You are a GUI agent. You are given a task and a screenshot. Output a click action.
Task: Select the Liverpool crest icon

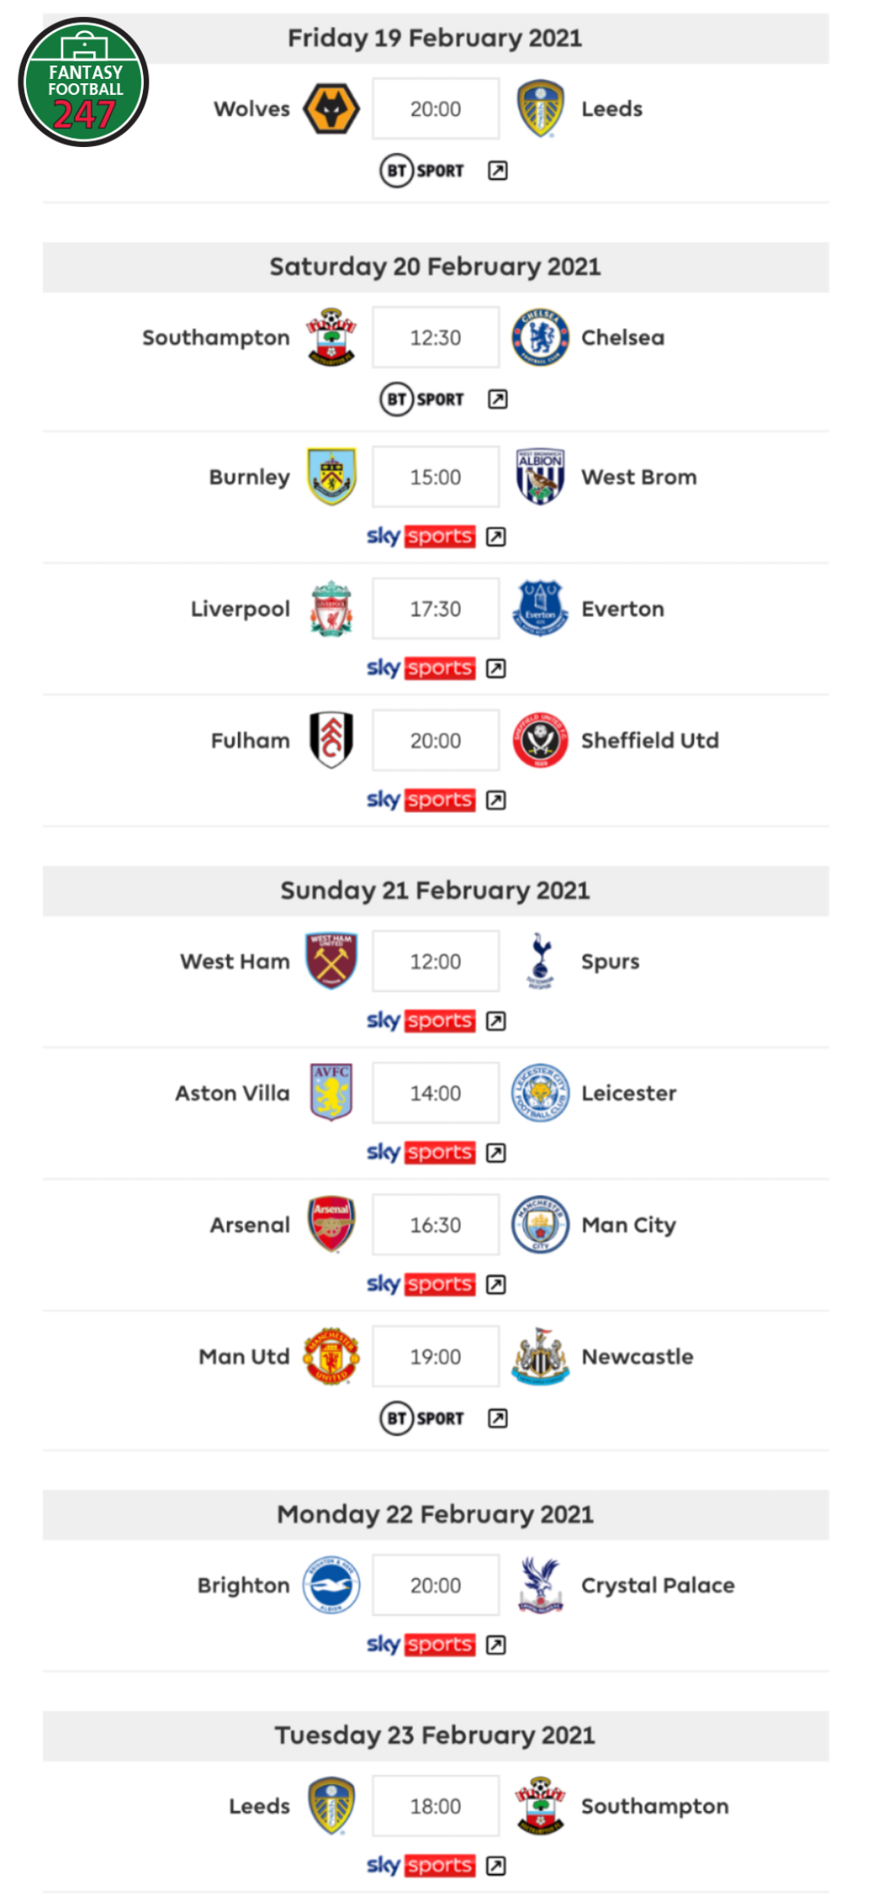[331, 608]
